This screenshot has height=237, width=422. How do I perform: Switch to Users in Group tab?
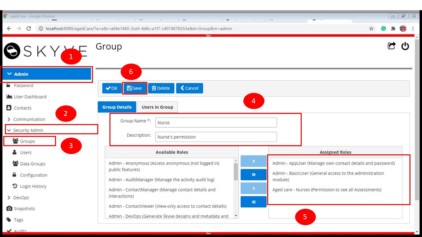157,107
